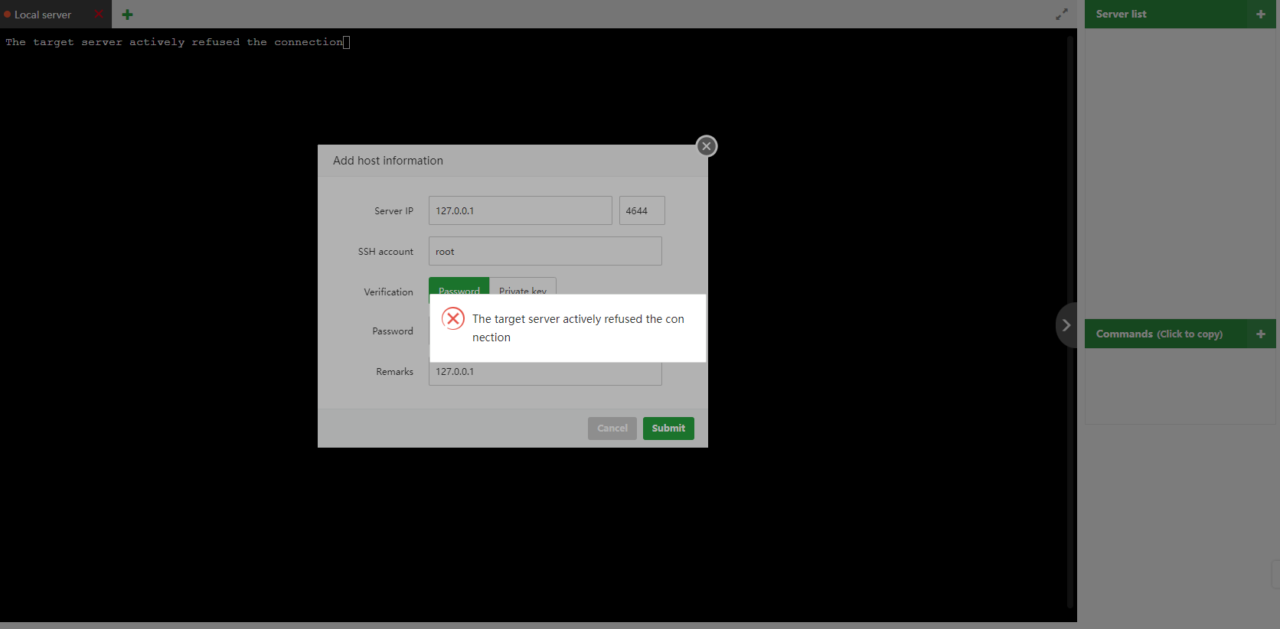
Task: Click the Server list panel header
Action: 1180,14
